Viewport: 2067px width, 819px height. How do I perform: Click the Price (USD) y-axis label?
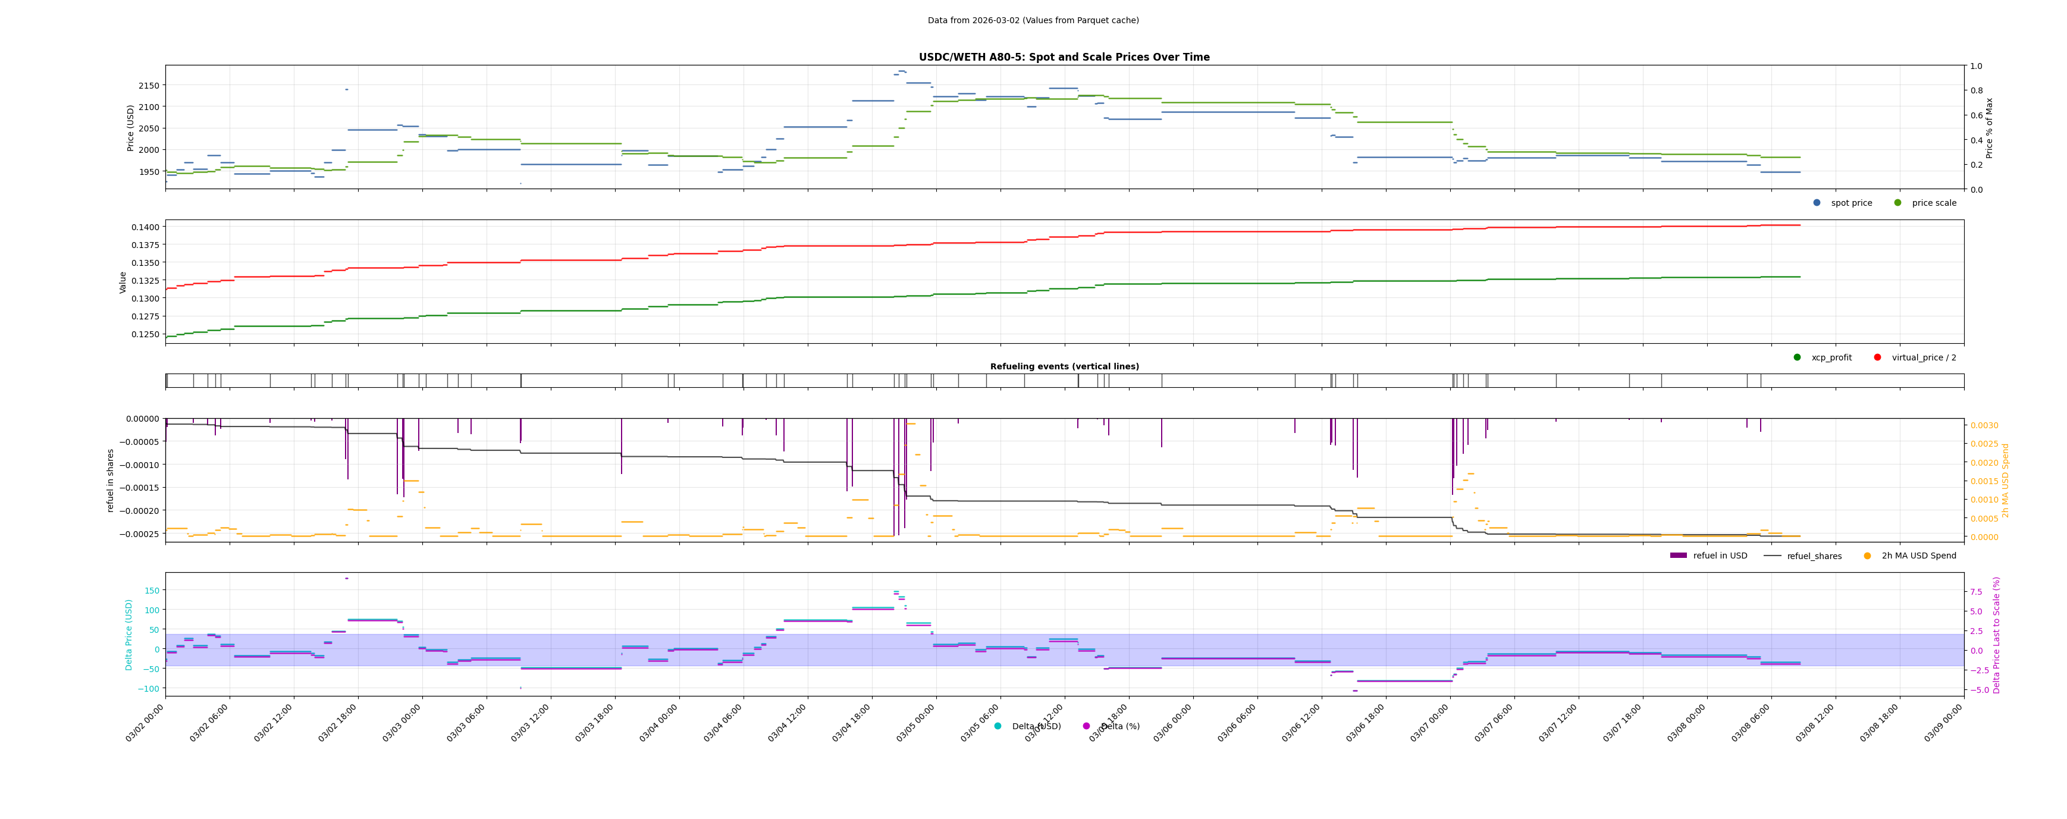[x=131, y=127]
